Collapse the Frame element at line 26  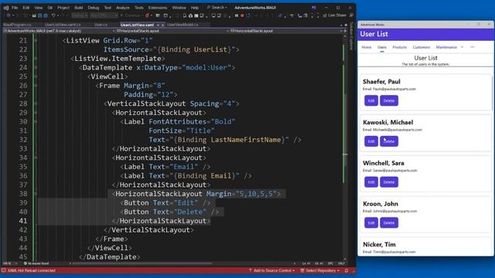click(x=36, y=86)
